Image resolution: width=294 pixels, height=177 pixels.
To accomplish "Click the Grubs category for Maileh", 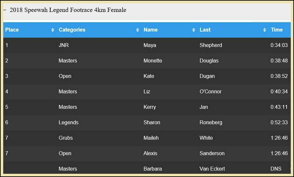I will coord(66,138).
